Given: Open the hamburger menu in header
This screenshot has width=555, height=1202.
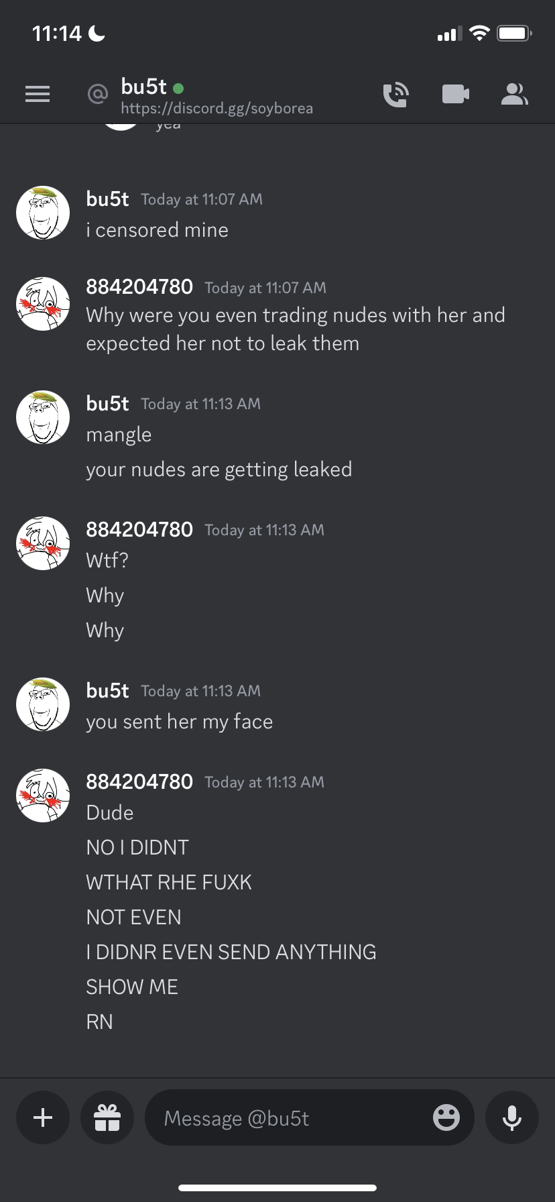Looking at the screenshot, I should 38,95.
